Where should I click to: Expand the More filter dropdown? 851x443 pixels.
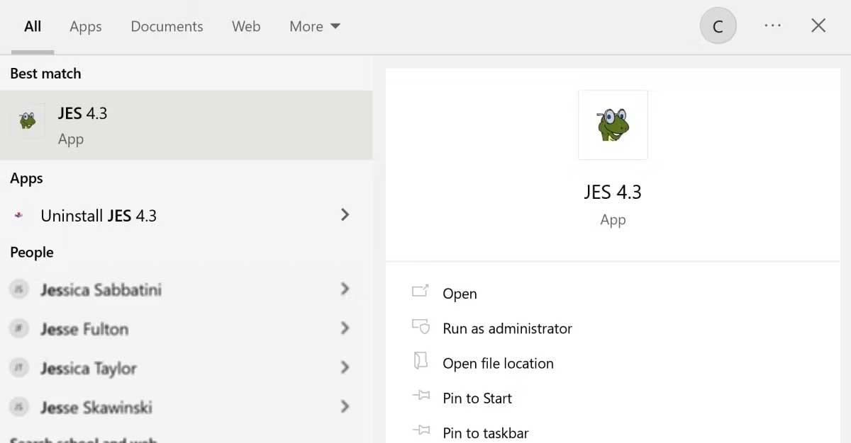point(315,27)
